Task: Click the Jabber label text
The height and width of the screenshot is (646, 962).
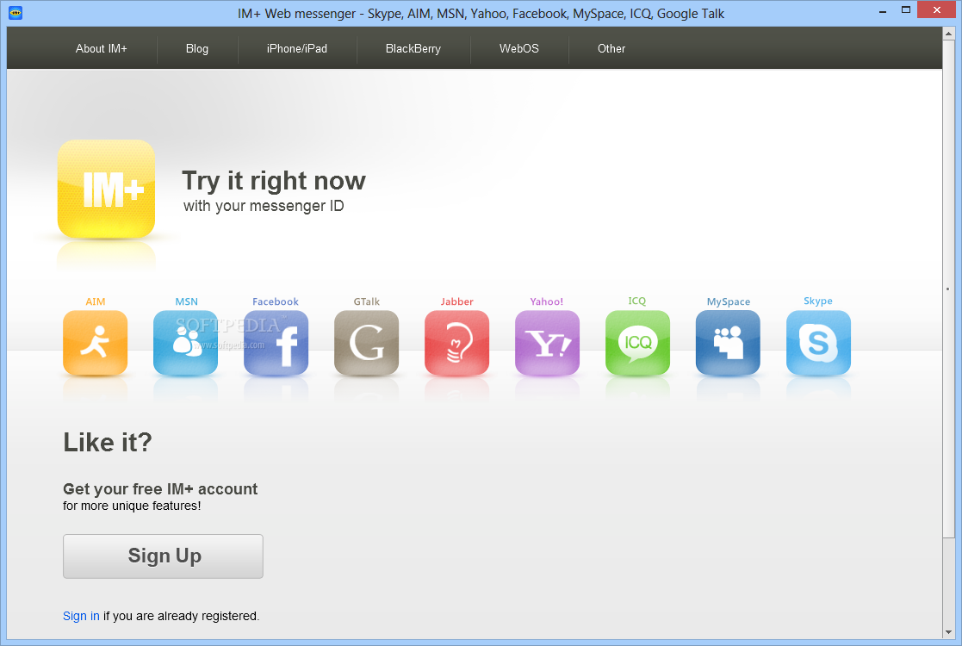Action: click(457, 301)
